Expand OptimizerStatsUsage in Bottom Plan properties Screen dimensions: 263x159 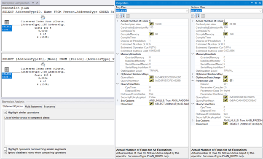193,77
